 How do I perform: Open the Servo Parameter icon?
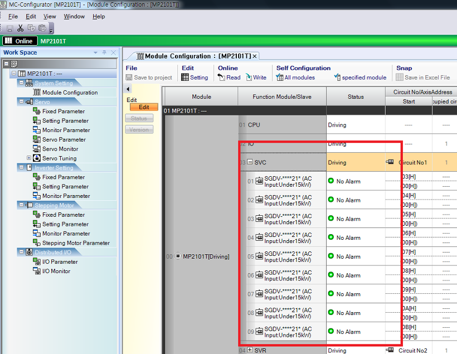pos(37,139)
